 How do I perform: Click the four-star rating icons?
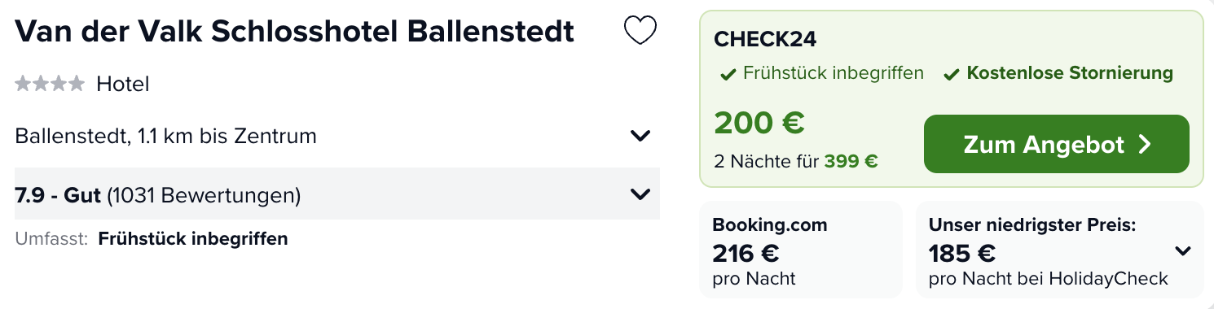pyautogui.click(x=50, y=83)
